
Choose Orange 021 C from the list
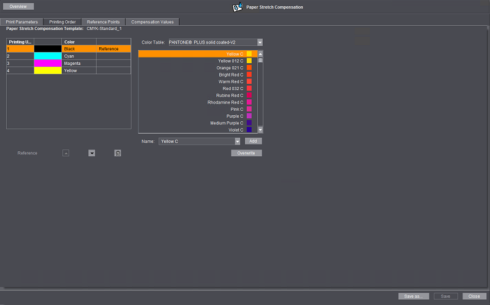[230, 68]
